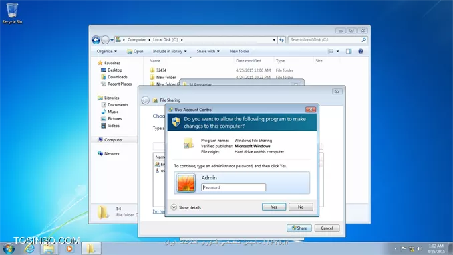Sort by the Size column header
The image size is (453, 255).
click(319, 60)
